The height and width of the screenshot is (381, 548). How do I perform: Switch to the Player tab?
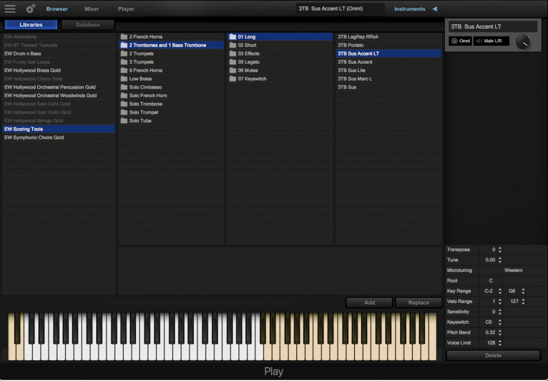126,9
